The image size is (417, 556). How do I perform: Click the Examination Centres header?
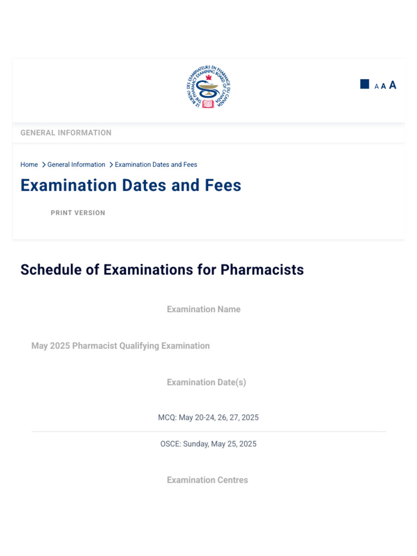207,480
